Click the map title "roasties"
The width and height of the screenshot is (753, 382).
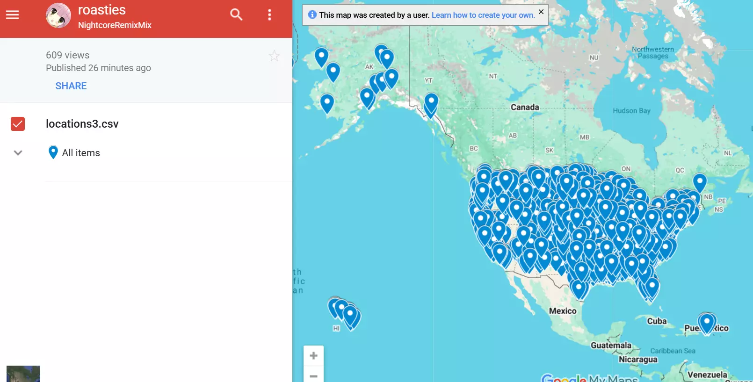tap(102, 10)
